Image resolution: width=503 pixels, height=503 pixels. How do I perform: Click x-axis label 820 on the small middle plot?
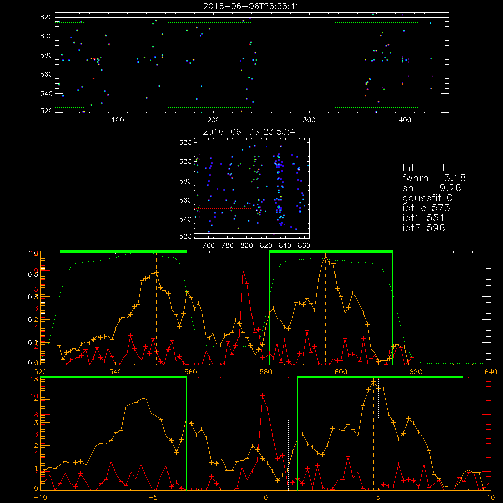coord(266,246)
